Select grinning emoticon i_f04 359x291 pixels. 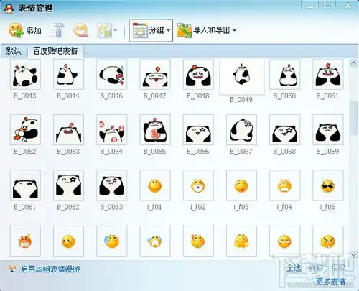coord(285,185)
